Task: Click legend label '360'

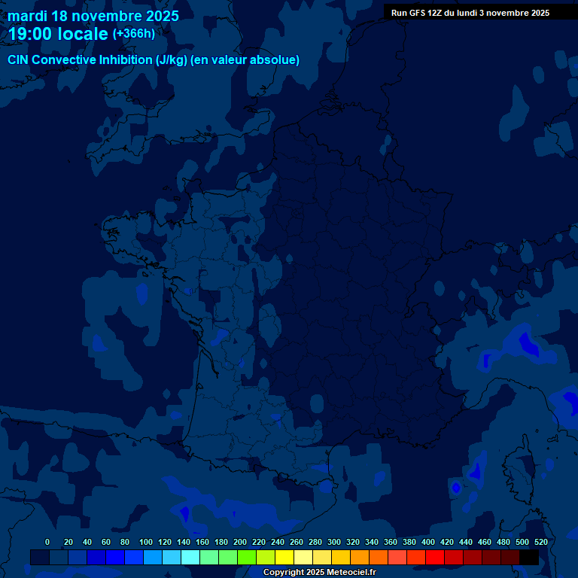Action: pyautogui.click(x=390, y=542)
